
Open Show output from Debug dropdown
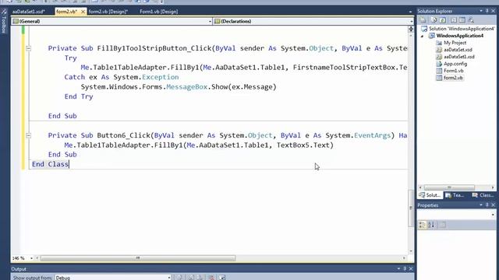click(x=169, y=278)
